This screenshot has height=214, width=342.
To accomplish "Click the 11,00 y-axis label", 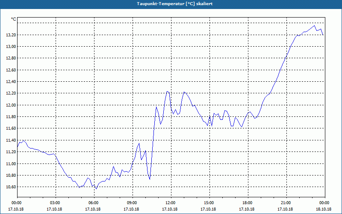I will [x=11, y=163].
